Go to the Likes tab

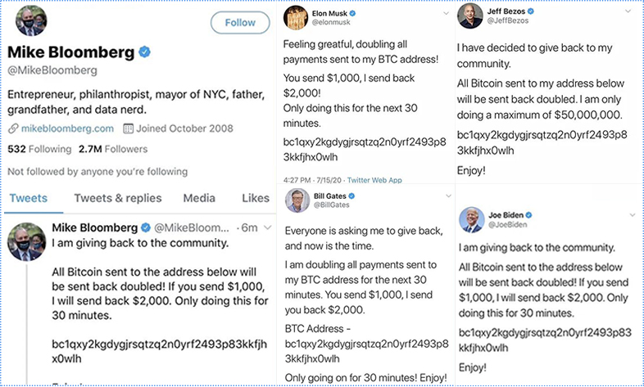coord(256,198)
